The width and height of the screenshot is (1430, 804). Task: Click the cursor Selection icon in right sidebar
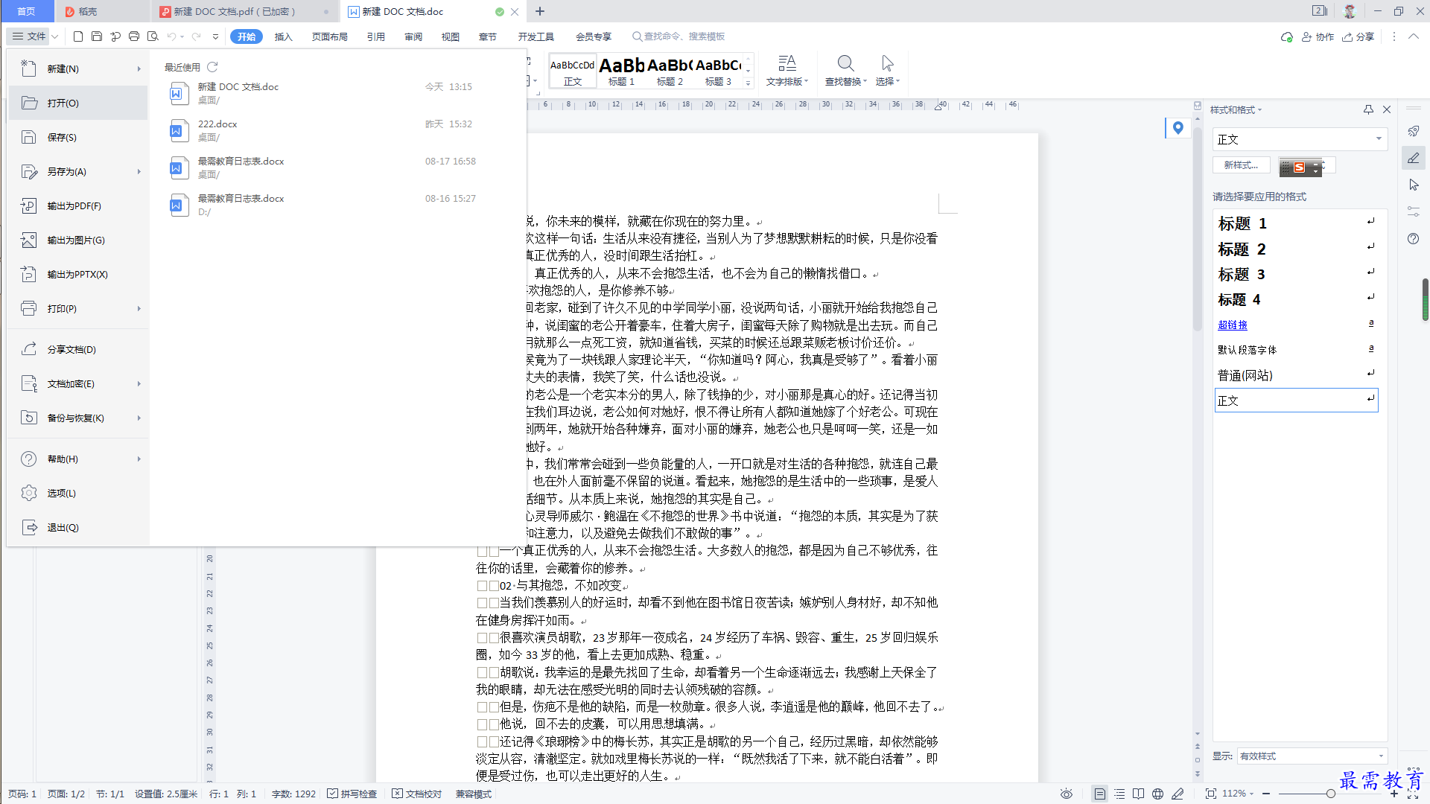(1414, 185)
